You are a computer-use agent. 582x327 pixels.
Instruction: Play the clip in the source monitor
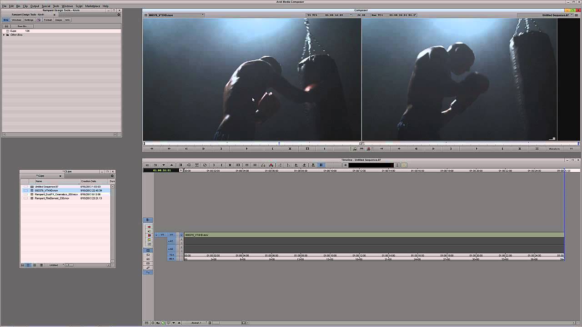[x=247, y=149]
